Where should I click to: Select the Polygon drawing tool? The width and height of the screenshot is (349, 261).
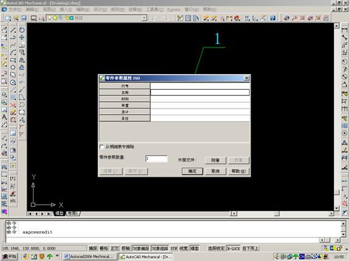(x=13, y=67)
